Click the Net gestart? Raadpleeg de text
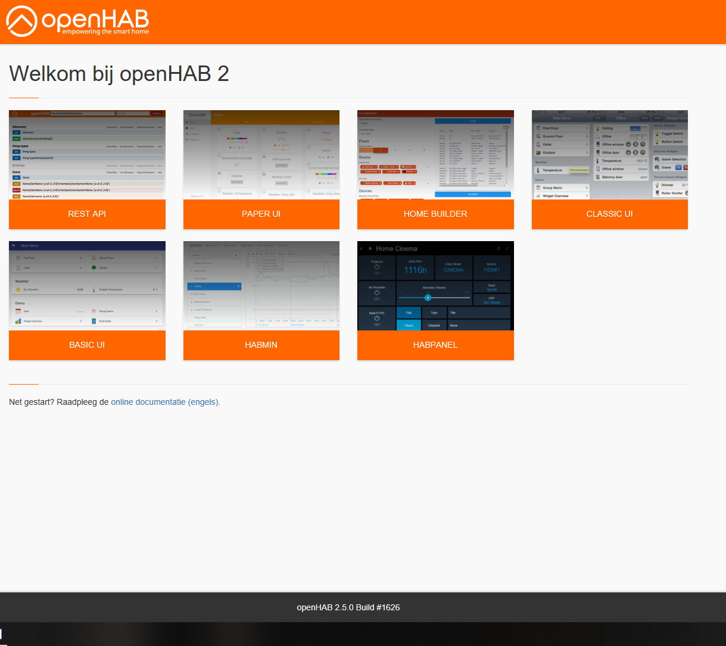 [59, 402]
